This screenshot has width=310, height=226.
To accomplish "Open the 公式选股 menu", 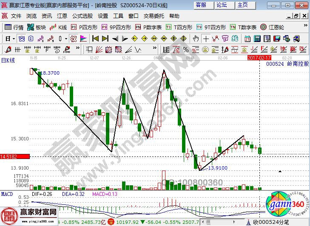I will pos(82,16).
